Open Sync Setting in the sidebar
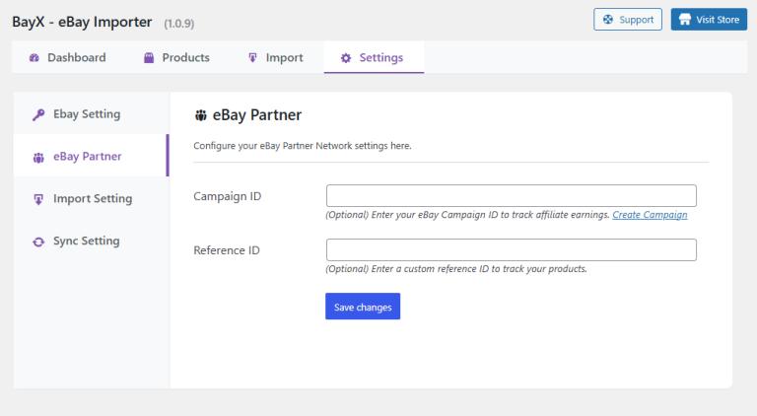 91,241
